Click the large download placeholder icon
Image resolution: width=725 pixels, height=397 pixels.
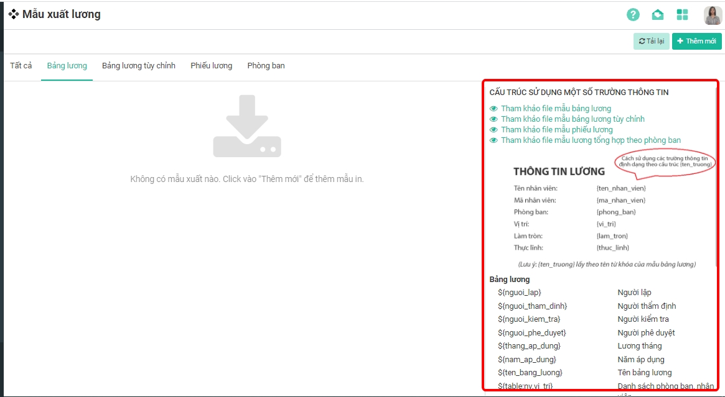pyautogui.click(x=247, y=126)
